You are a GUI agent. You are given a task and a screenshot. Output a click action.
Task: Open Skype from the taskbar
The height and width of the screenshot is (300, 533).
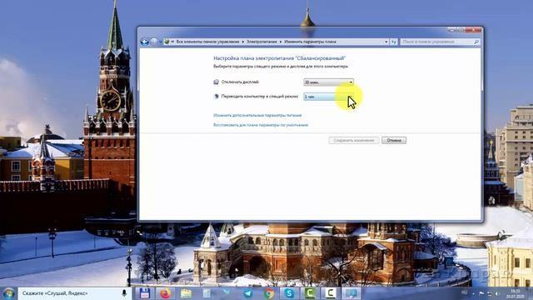289,293
